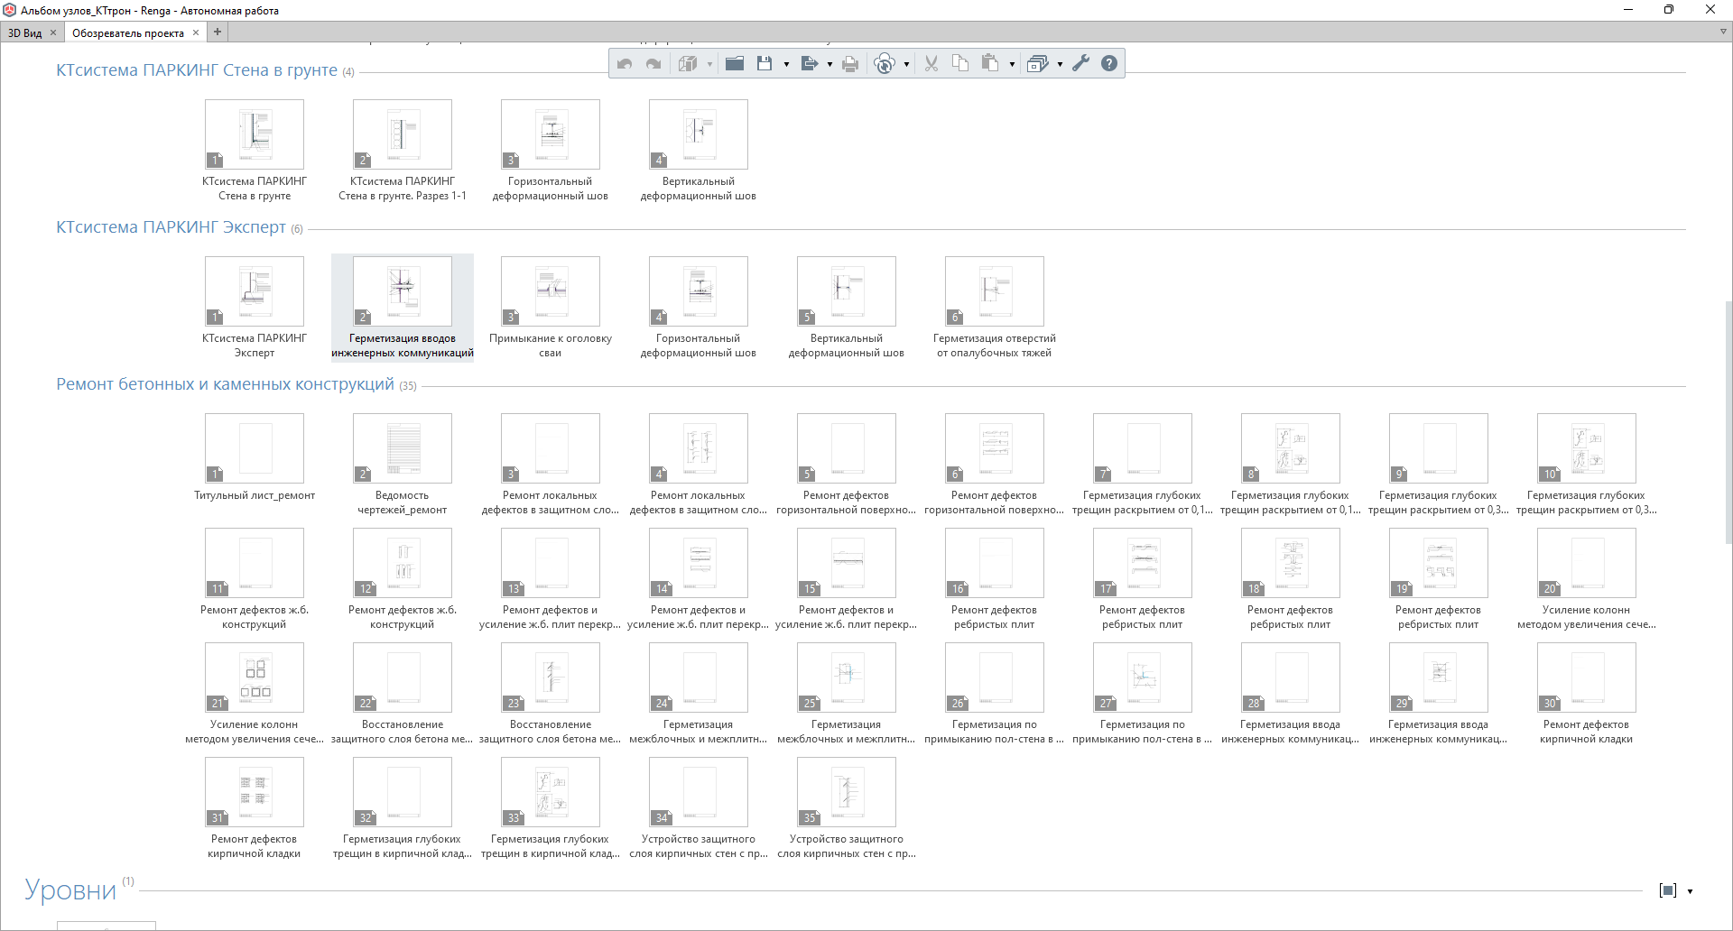
Task: Click the windows/views stack icon in the toolbar
Action: tap(1037, 63)
